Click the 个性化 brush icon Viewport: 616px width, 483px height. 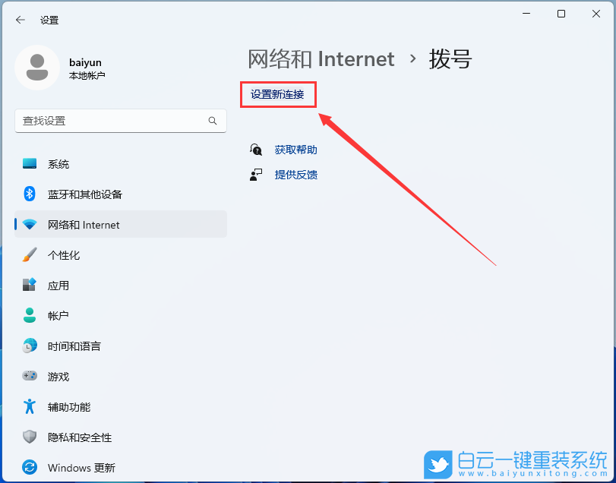29,254
